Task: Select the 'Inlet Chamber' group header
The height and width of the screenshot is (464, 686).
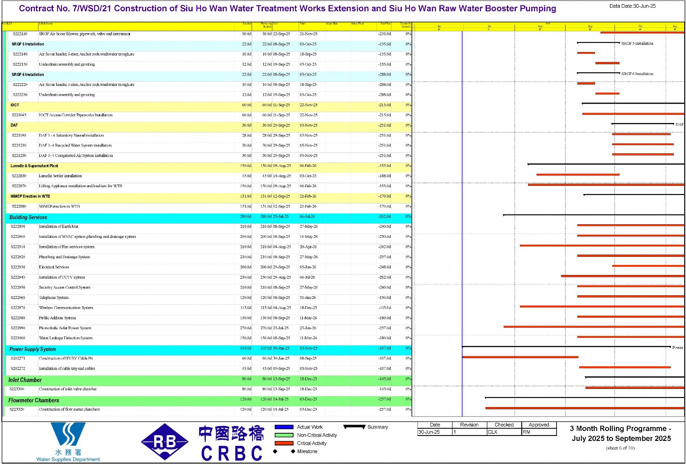Action: pyautogui.click(x=25, y=380)
